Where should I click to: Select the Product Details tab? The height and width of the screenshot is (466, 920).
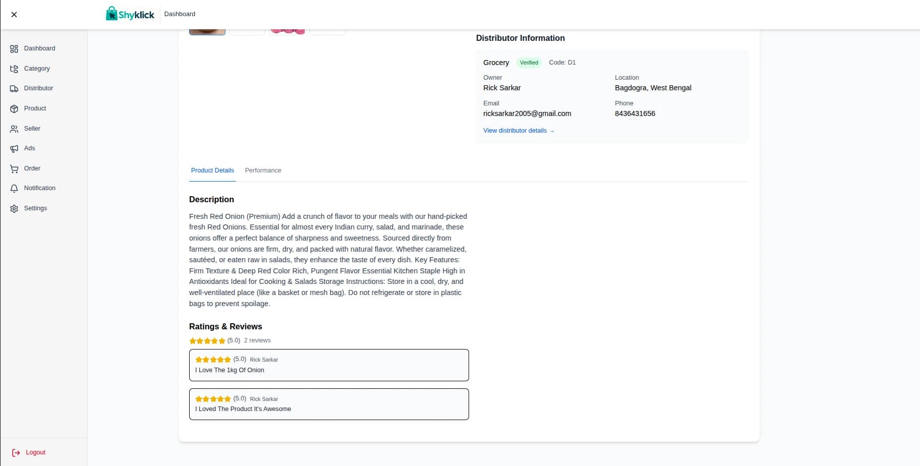212,170
